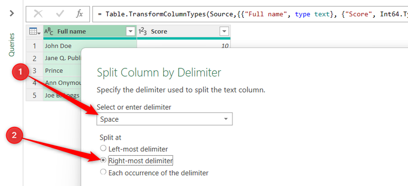The image size is (408, 186).
Task: Select the Prince cell
Action: [62, 71]
